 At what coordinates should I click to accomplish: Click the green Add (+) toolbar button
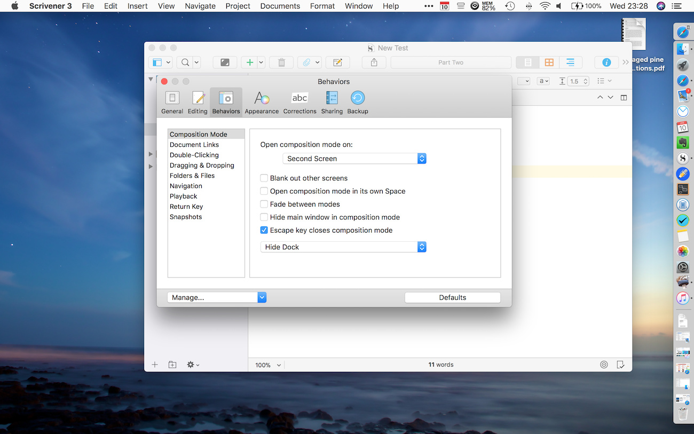[x=249, y=62]
